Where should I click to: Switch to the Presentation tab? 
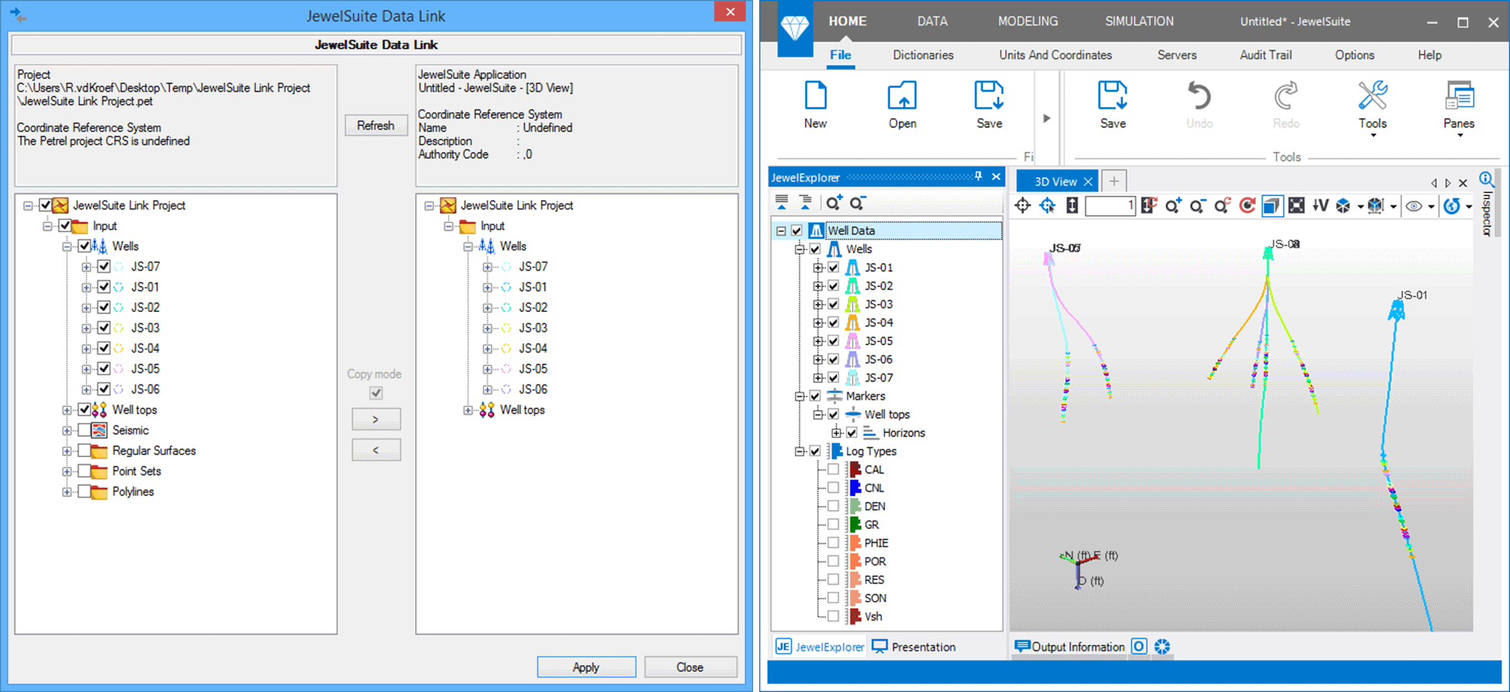pos(914,647)
